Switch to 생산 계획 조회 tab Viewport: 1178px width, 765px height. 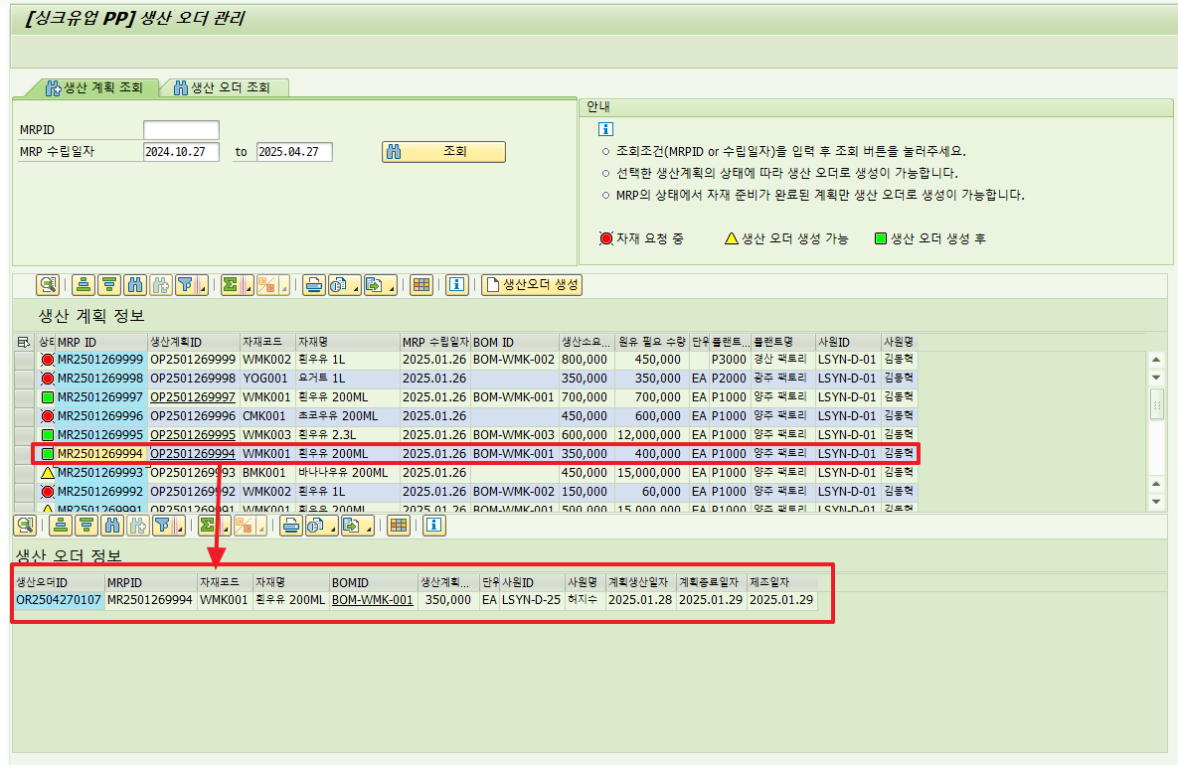click(x=93, y=87)
